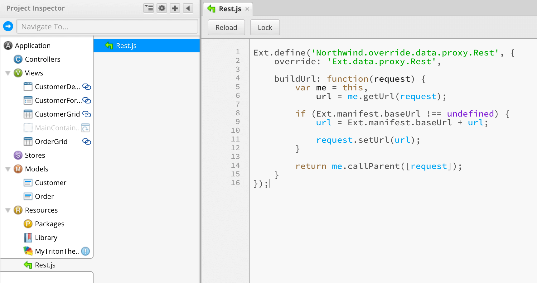
Task: Collapse the Resources tree node
Action: tap(8, 210)
